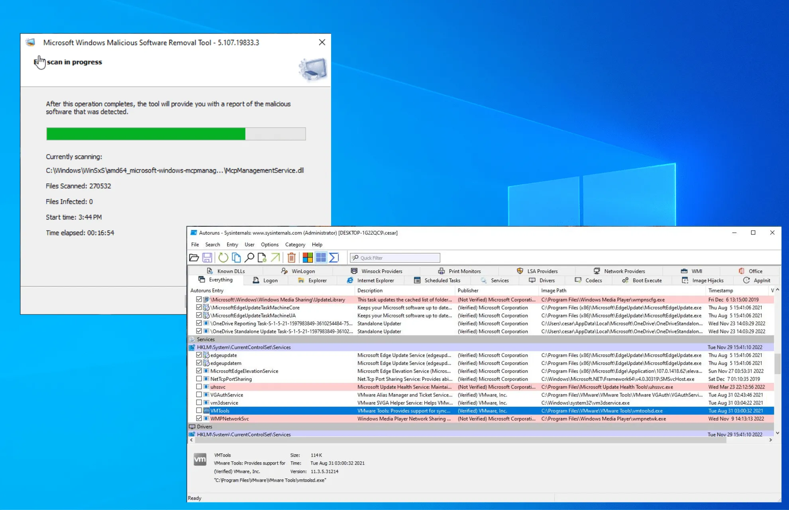Select the WMPNetworkSvc entry row
The width and height of the screenshot is (789, 510).
pyautogui.click(x=481, y=418)
